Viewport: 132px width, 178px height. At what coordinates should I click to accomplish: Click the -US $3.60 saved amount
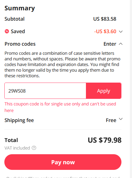pos(105,32)
